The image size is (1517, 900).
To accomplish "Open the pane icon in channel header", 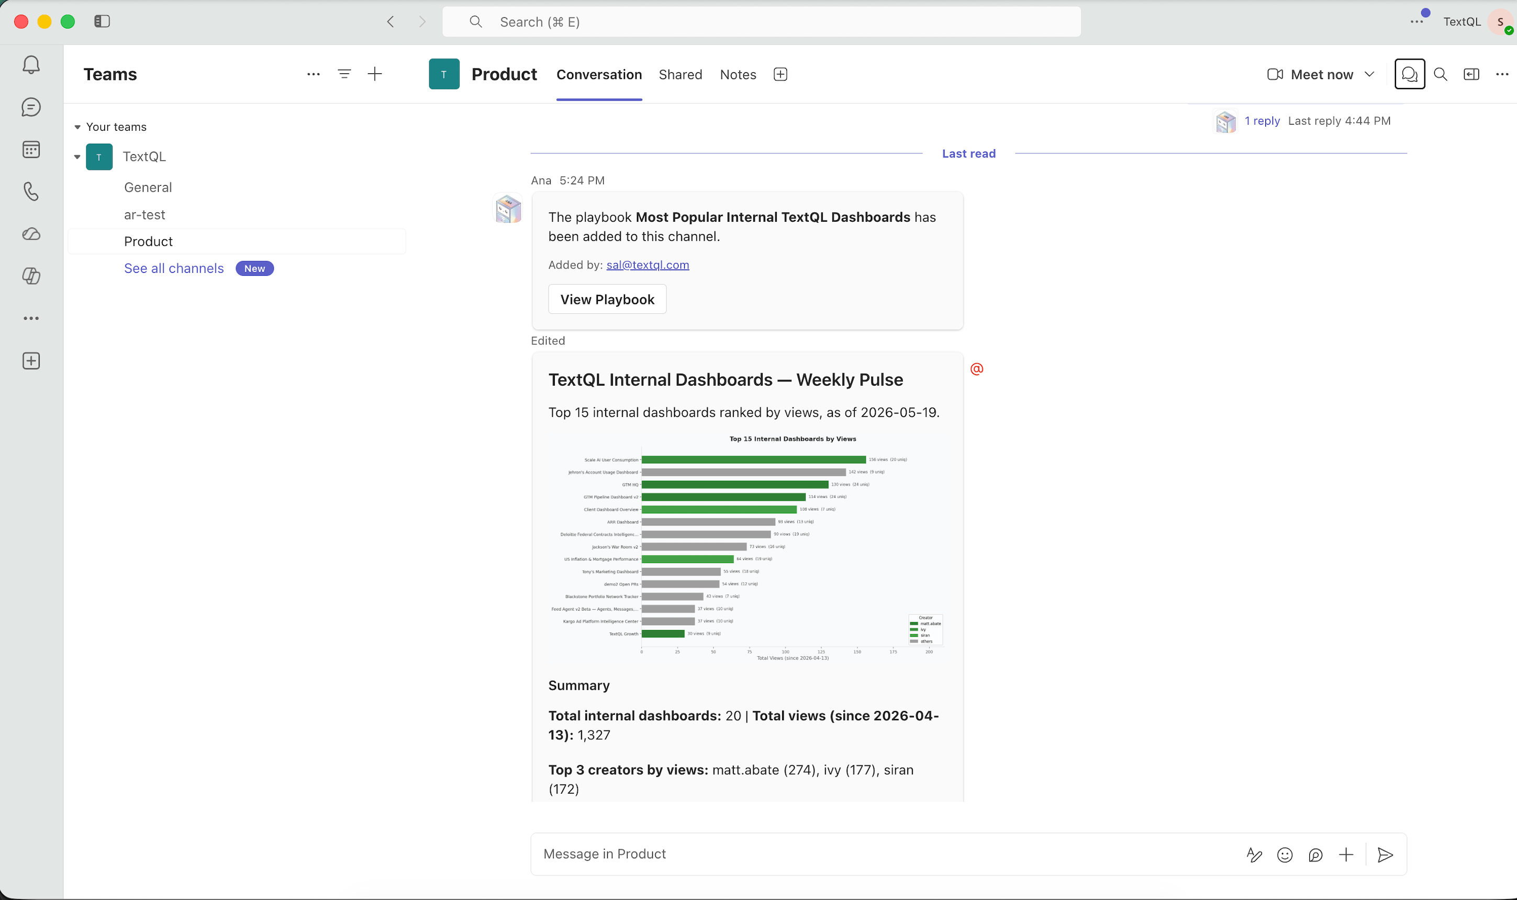I will [x=1471, y=74].
